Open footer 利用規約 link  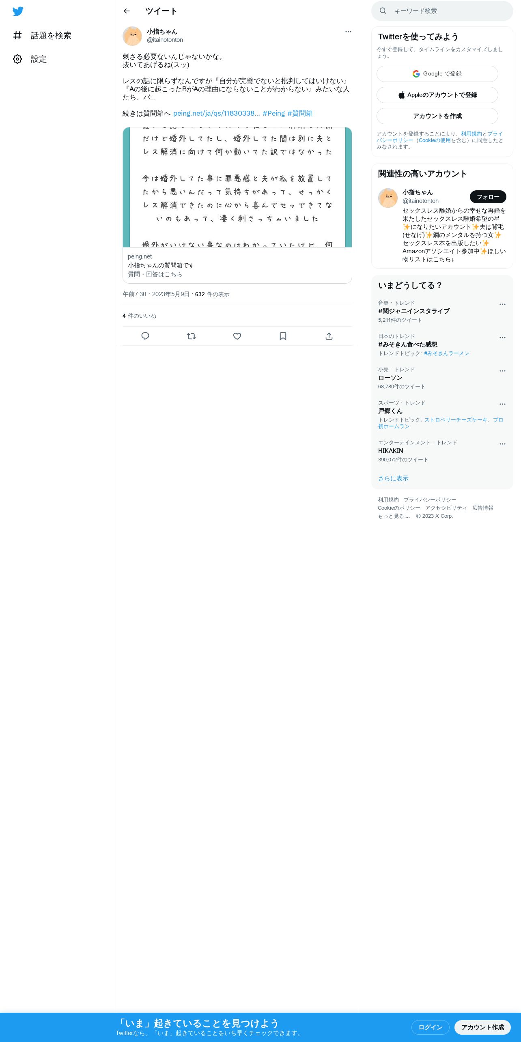[388, 500]
